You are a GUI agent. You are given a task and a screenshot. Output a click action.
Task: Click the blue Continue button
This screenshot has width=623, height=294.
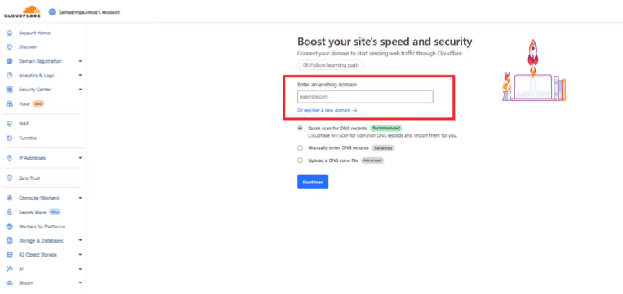(x=313, y=182)
